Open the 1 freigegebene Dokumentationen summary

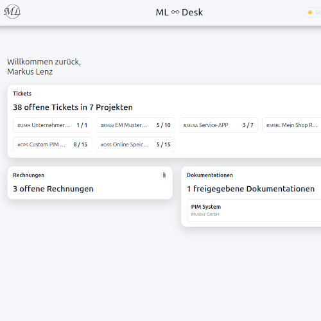[x=251, y=189]
